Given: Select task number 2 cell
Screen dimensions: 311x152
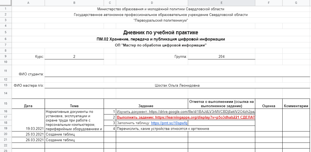Looking at the screenshot, I should pos(110,117).
